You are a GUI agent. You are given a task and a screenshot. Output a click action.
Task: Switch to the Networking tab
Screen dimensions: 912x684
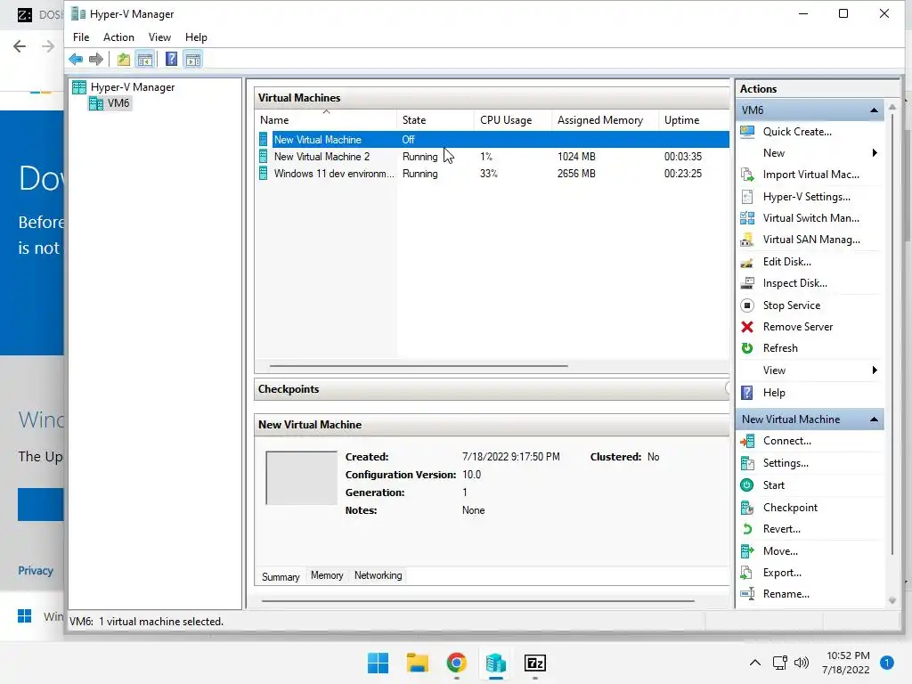tap(378, 575)
